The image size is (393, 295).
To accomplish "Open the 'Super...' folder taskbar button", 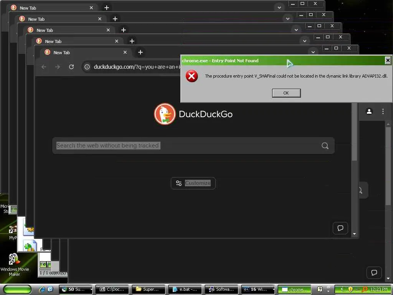I will 149,289.
